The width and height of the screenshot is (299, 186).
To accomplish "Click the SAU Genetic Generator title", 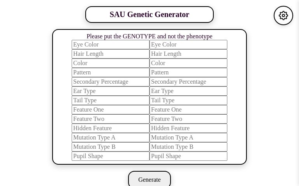I will tap(149, 15).
